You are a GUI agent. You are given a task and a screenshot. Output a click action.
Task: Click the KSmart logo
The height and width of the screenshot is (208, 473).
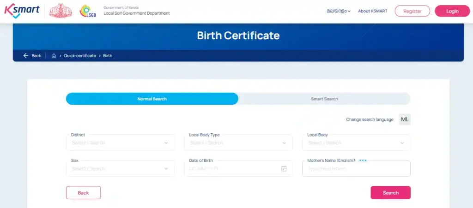pos(21,11)
